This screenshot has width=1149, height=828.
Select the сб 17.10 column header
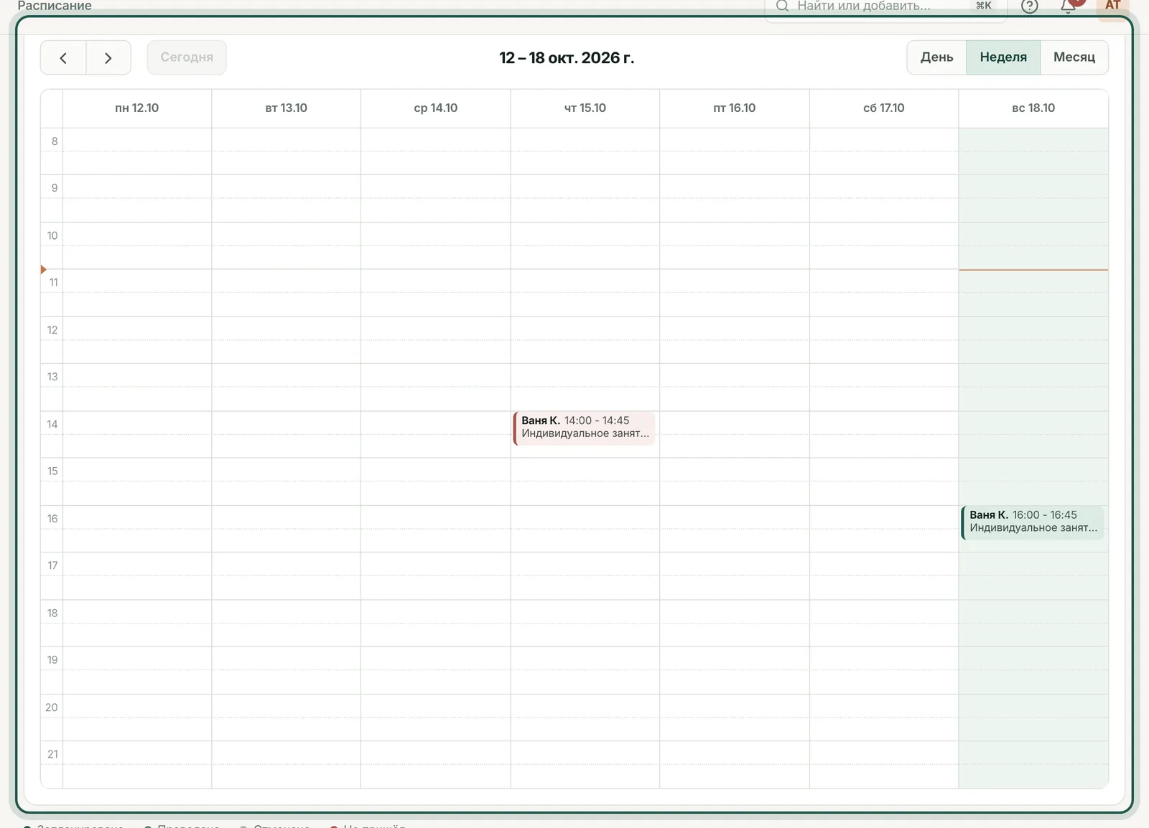pos(884,108)
